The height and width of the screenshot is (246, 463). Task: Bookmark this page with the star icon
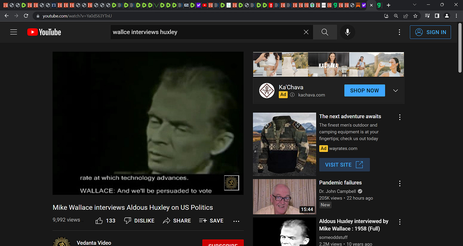point(415,16)
